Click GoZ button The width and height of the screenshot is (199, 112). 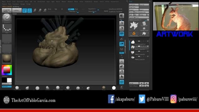131,15
